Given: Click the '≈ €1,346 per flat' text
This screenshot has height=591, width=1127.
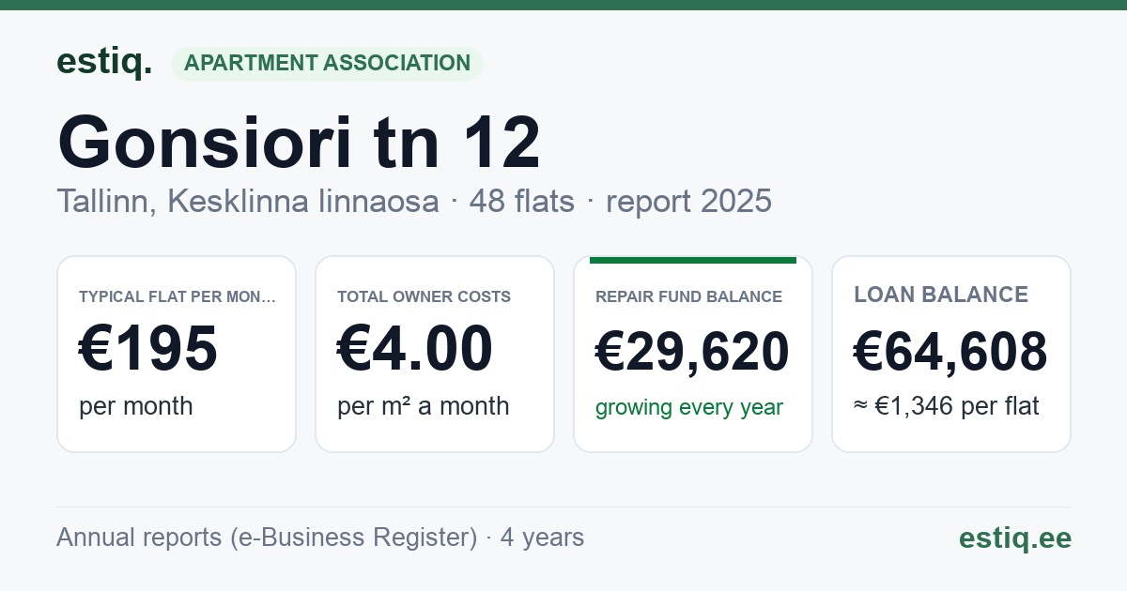Looking at the screenshot, I should [x=947, y=407].
